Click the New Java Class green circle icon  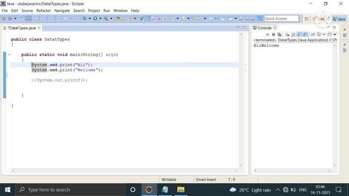10,19
